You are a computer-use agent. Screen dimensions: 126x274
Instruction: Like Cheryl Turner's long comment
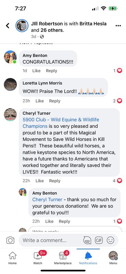[x=40, y=181]
